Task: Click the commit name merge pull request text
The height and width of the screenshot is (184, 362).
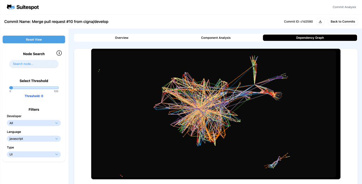Action: (56, 22)
